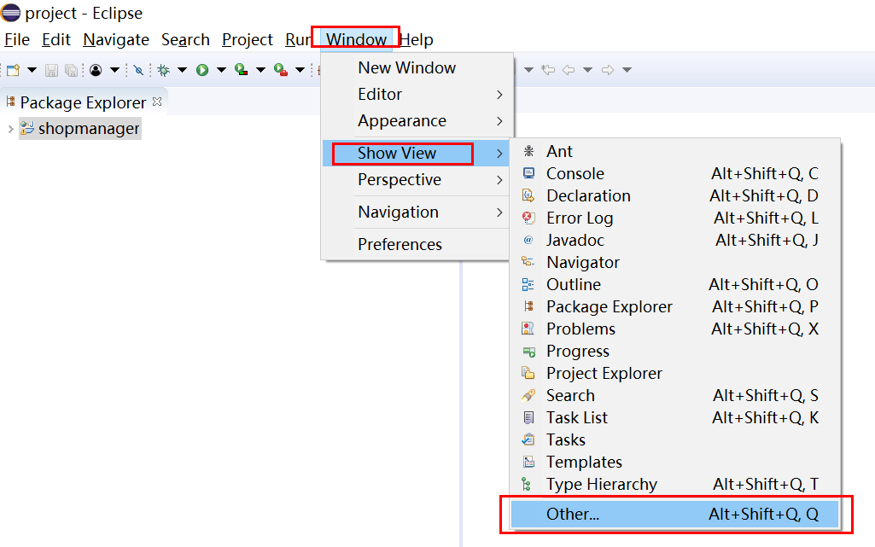
Task: Choose Search in Show View submenu
Action: [674, 395]
